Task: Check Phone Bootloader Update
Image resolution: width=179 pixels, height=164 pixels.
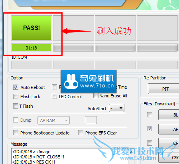Action: pos(16,132)
